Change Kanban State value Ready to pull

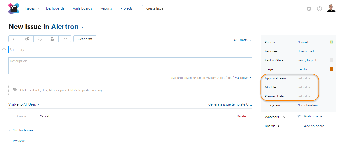click(x=307, y=60)
